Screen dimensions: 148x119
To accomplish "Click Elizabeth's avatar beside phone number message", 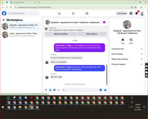I will 47,77.
